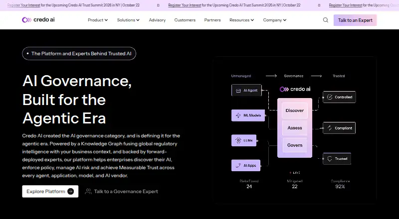Click the second Register Your Interest banner link
Screen dimensions: 399x219
[185, 5]
